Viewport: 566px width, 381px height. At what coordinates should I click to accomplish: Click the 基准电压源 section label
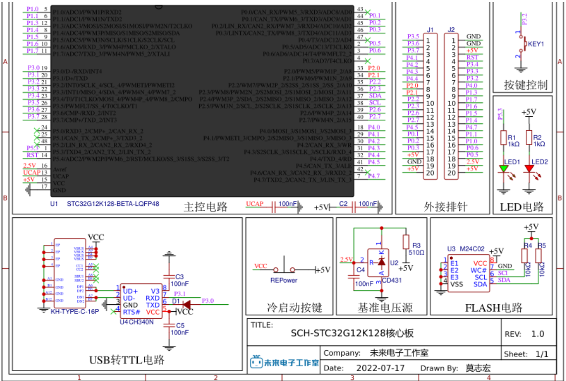385,307
